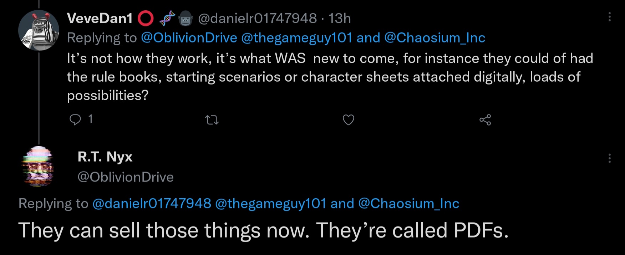Visit @danielr01747948 in R.T. Nyx's reply line
This screenshot has height=255, width=625.
[152, 204]
